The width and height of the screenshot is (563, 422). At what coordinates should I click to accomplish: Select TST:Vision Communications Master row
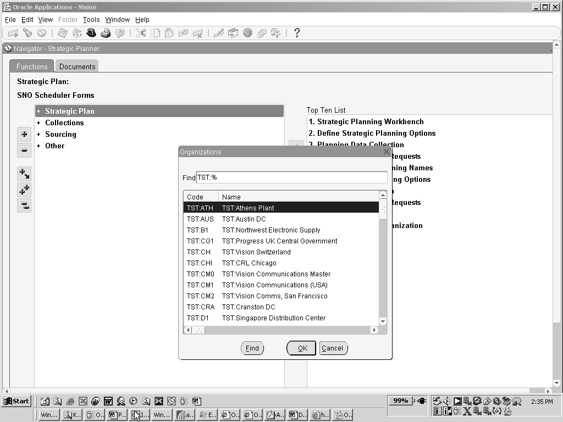pyautogui.click(x=281, y=274)
